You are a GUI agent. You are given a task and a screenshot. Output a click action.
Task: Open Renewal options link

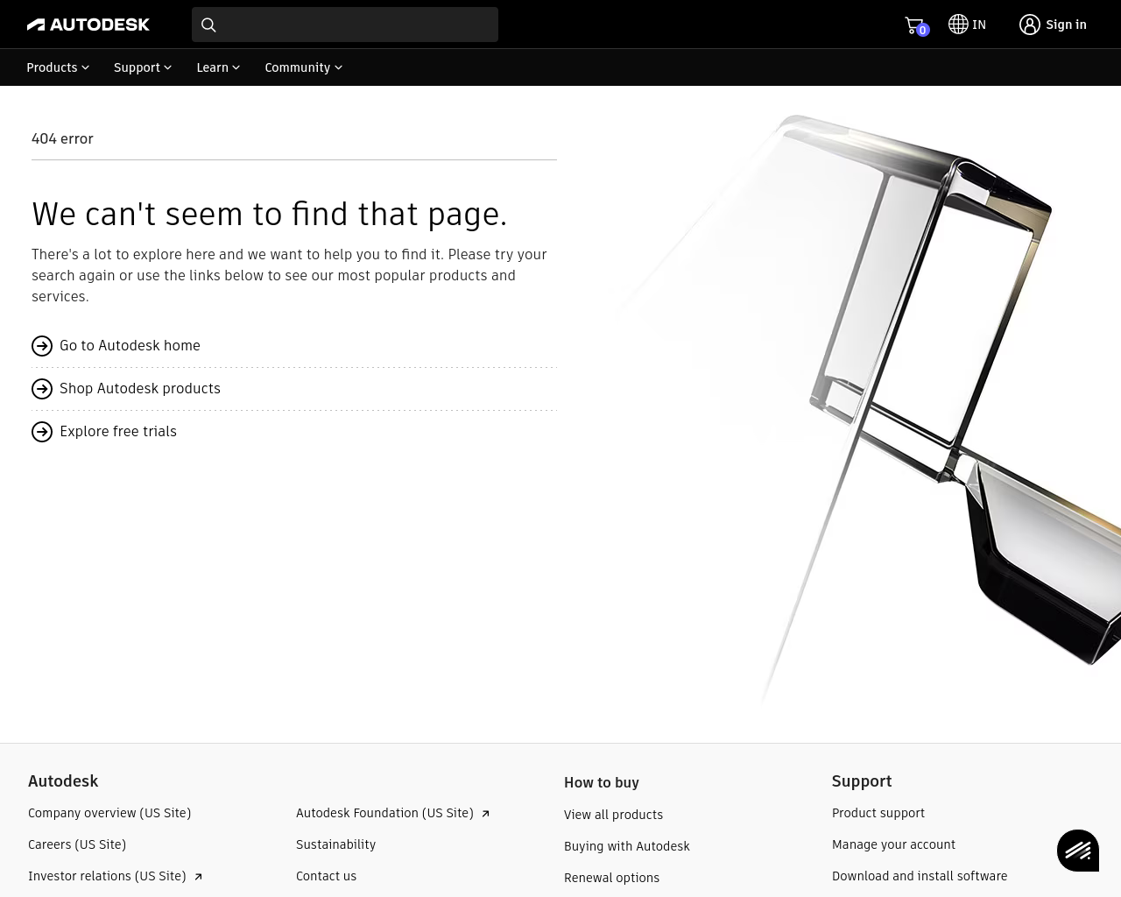click(x=611, y=878)
